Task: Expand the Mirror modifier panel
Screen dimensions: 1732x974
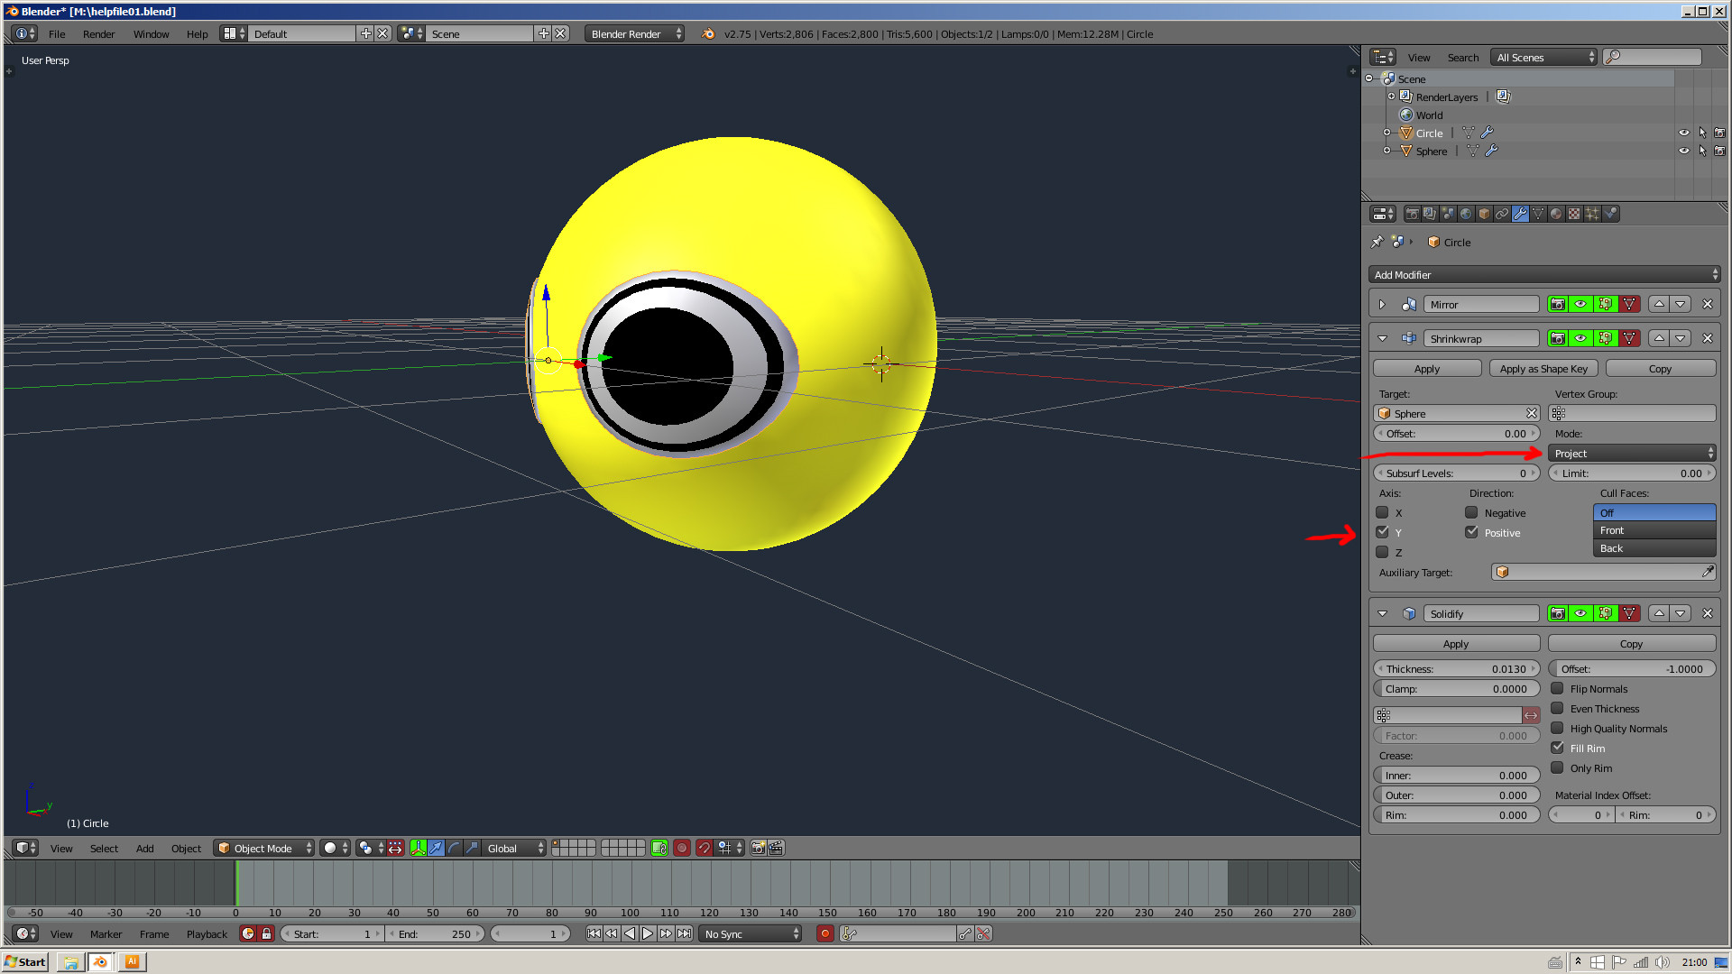Action: tap(1382, 305)
